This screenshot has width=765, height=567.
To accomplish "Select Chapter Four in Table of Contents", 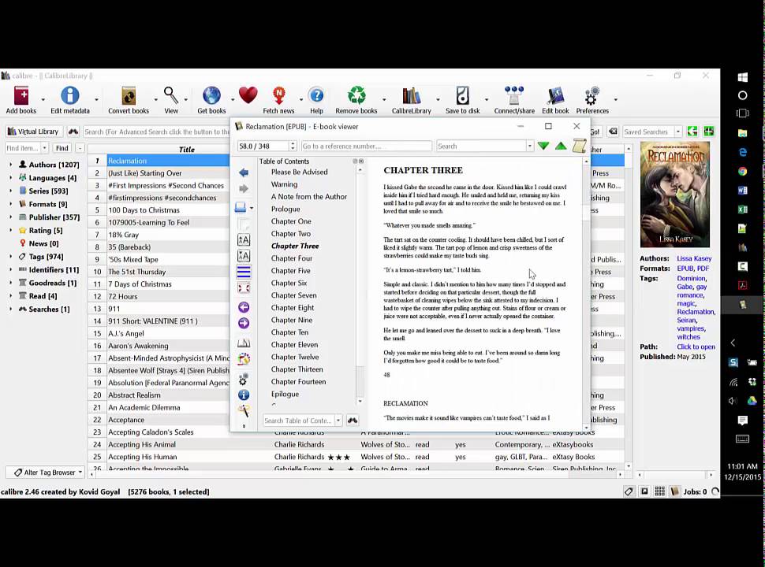I will pos(292,258).
